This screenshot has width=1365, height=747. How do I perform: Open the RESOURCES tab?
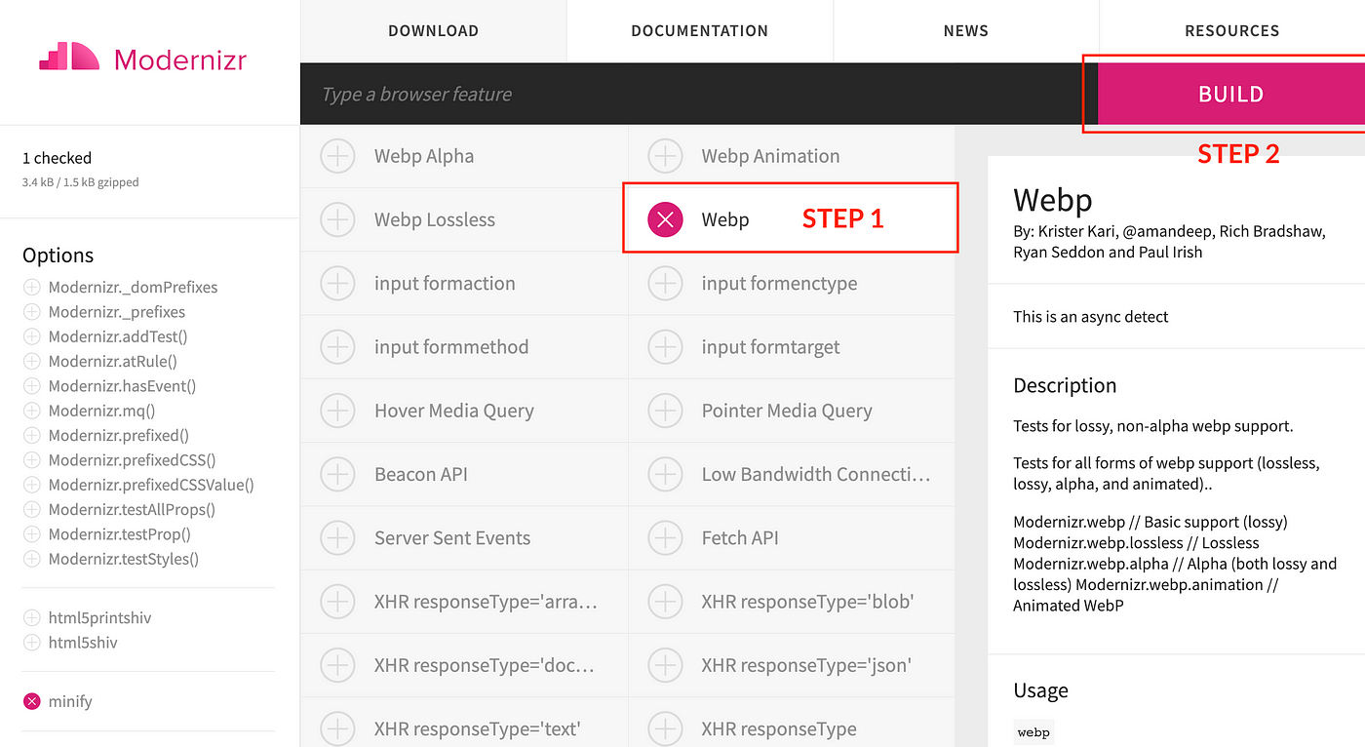1232,31
